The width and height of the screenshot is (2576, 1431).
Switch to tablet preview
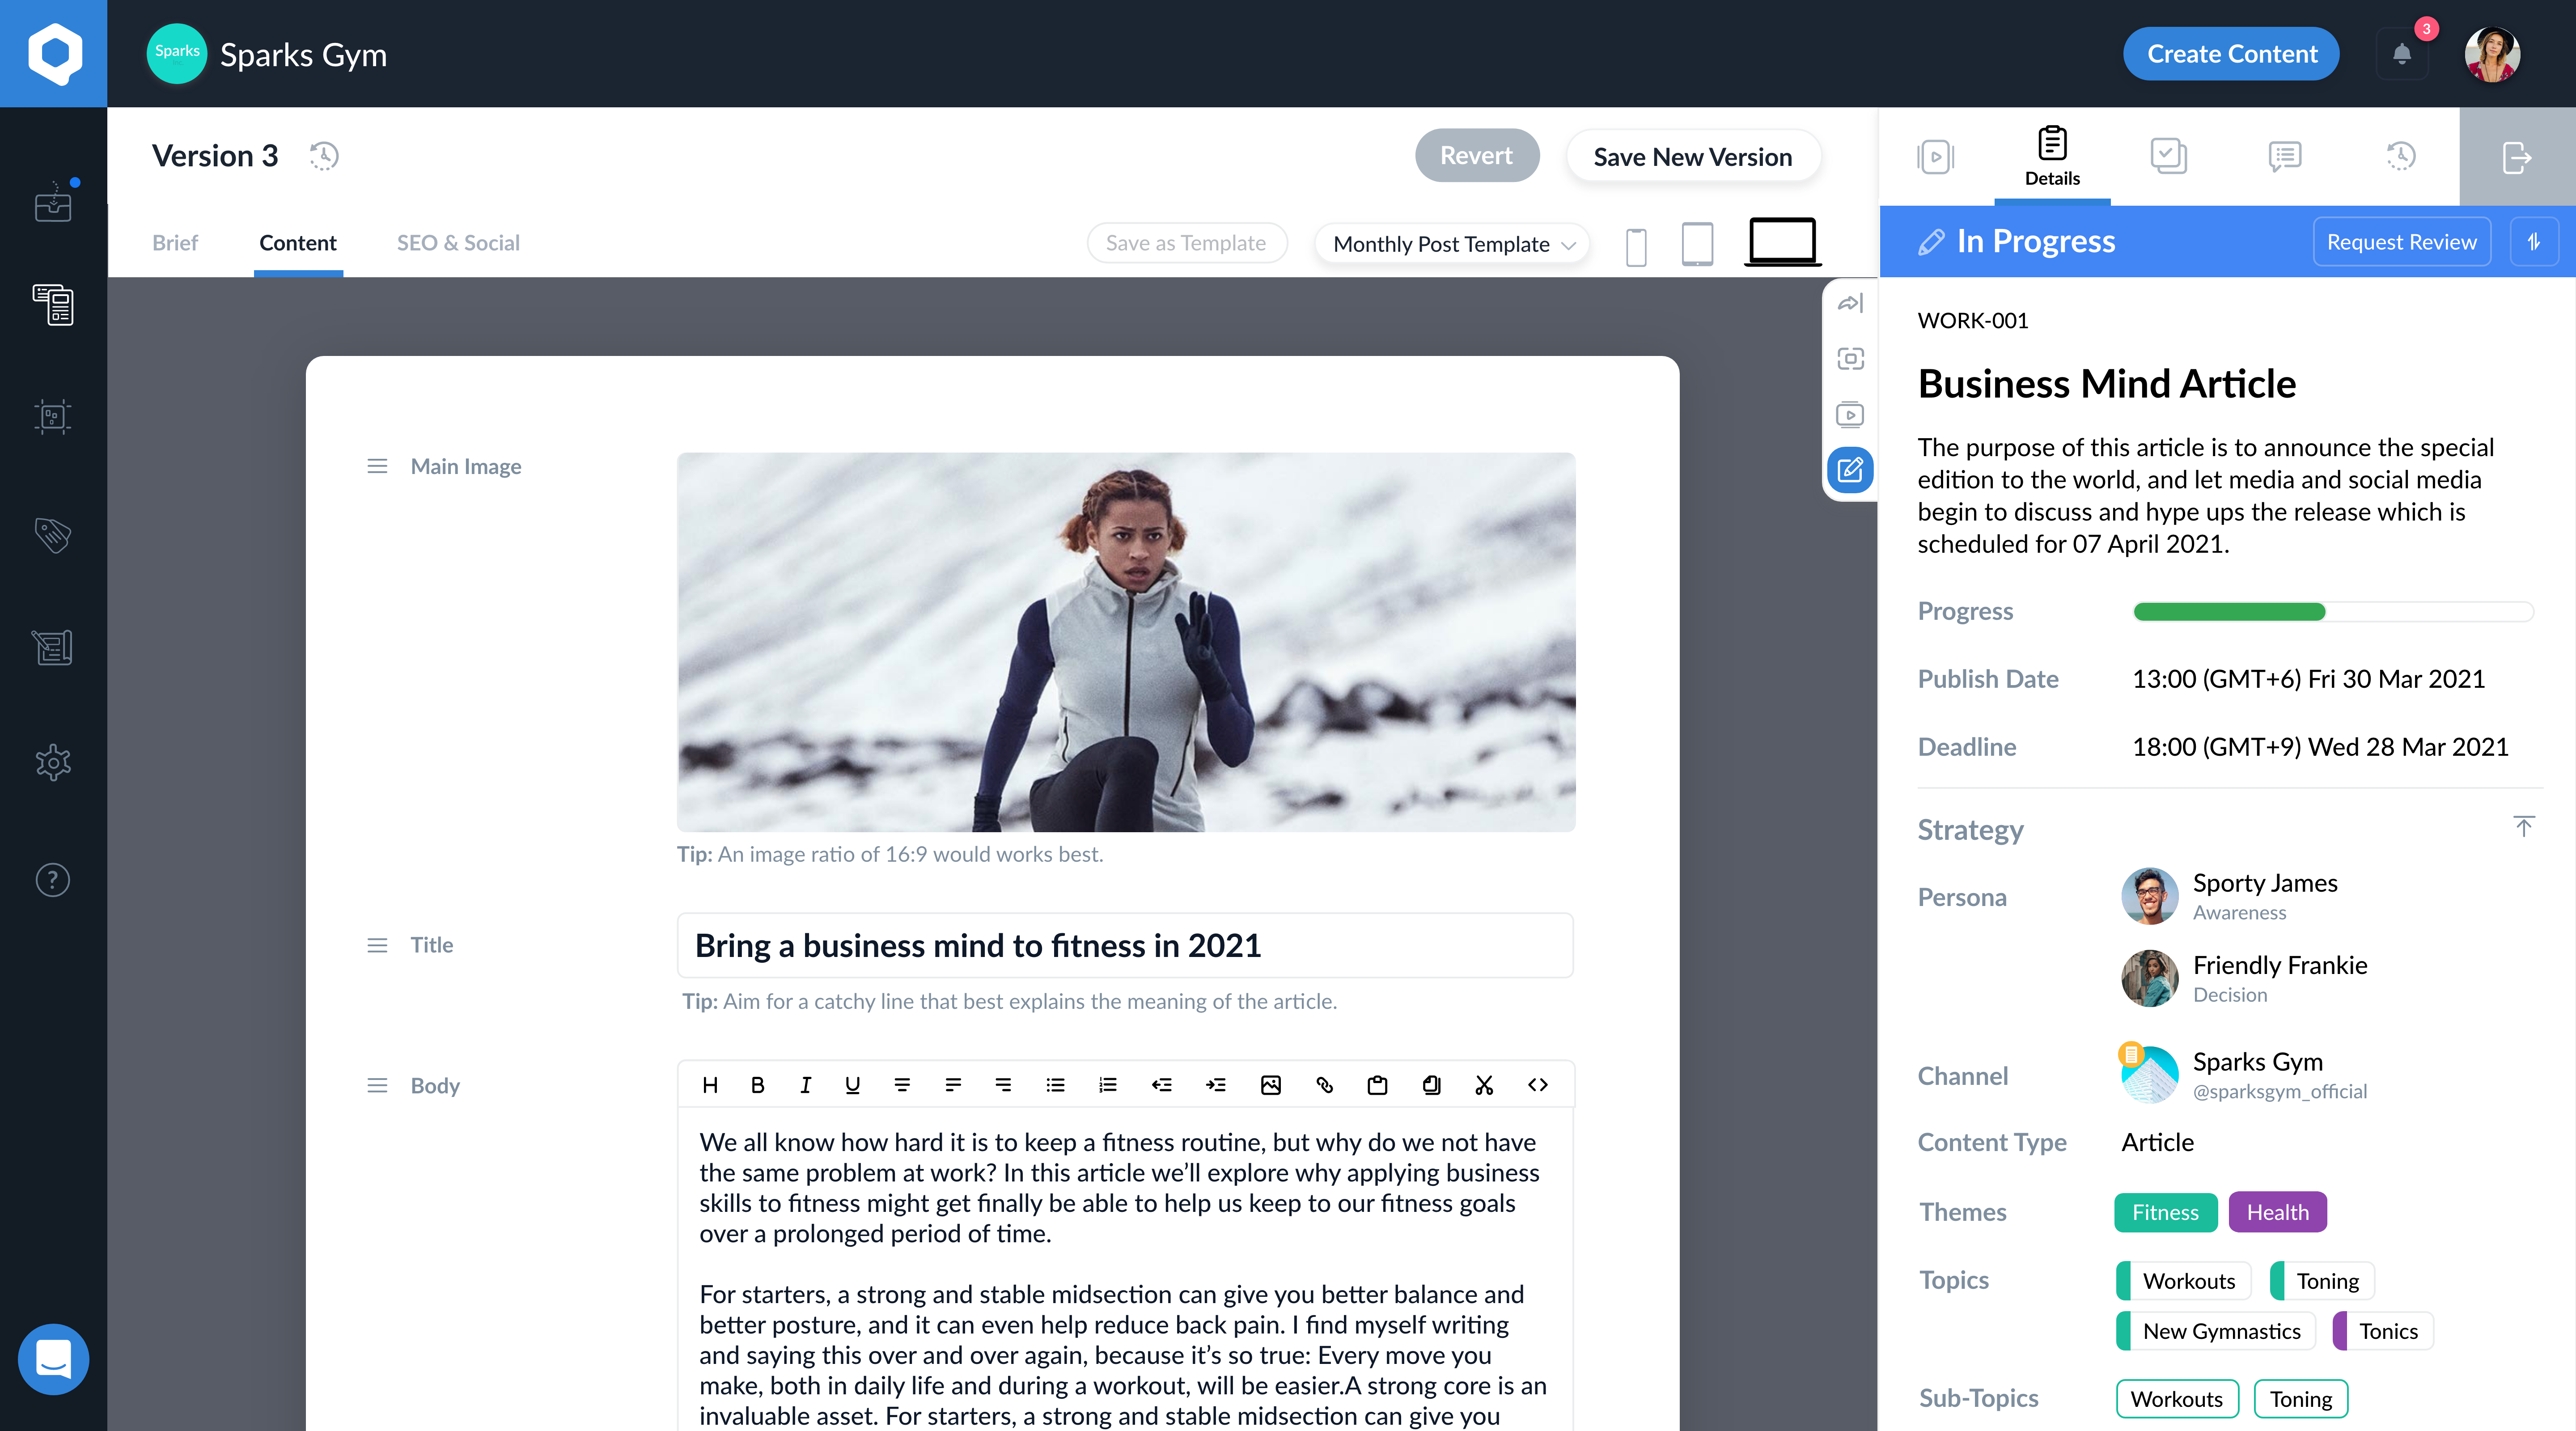point(1697,244)
